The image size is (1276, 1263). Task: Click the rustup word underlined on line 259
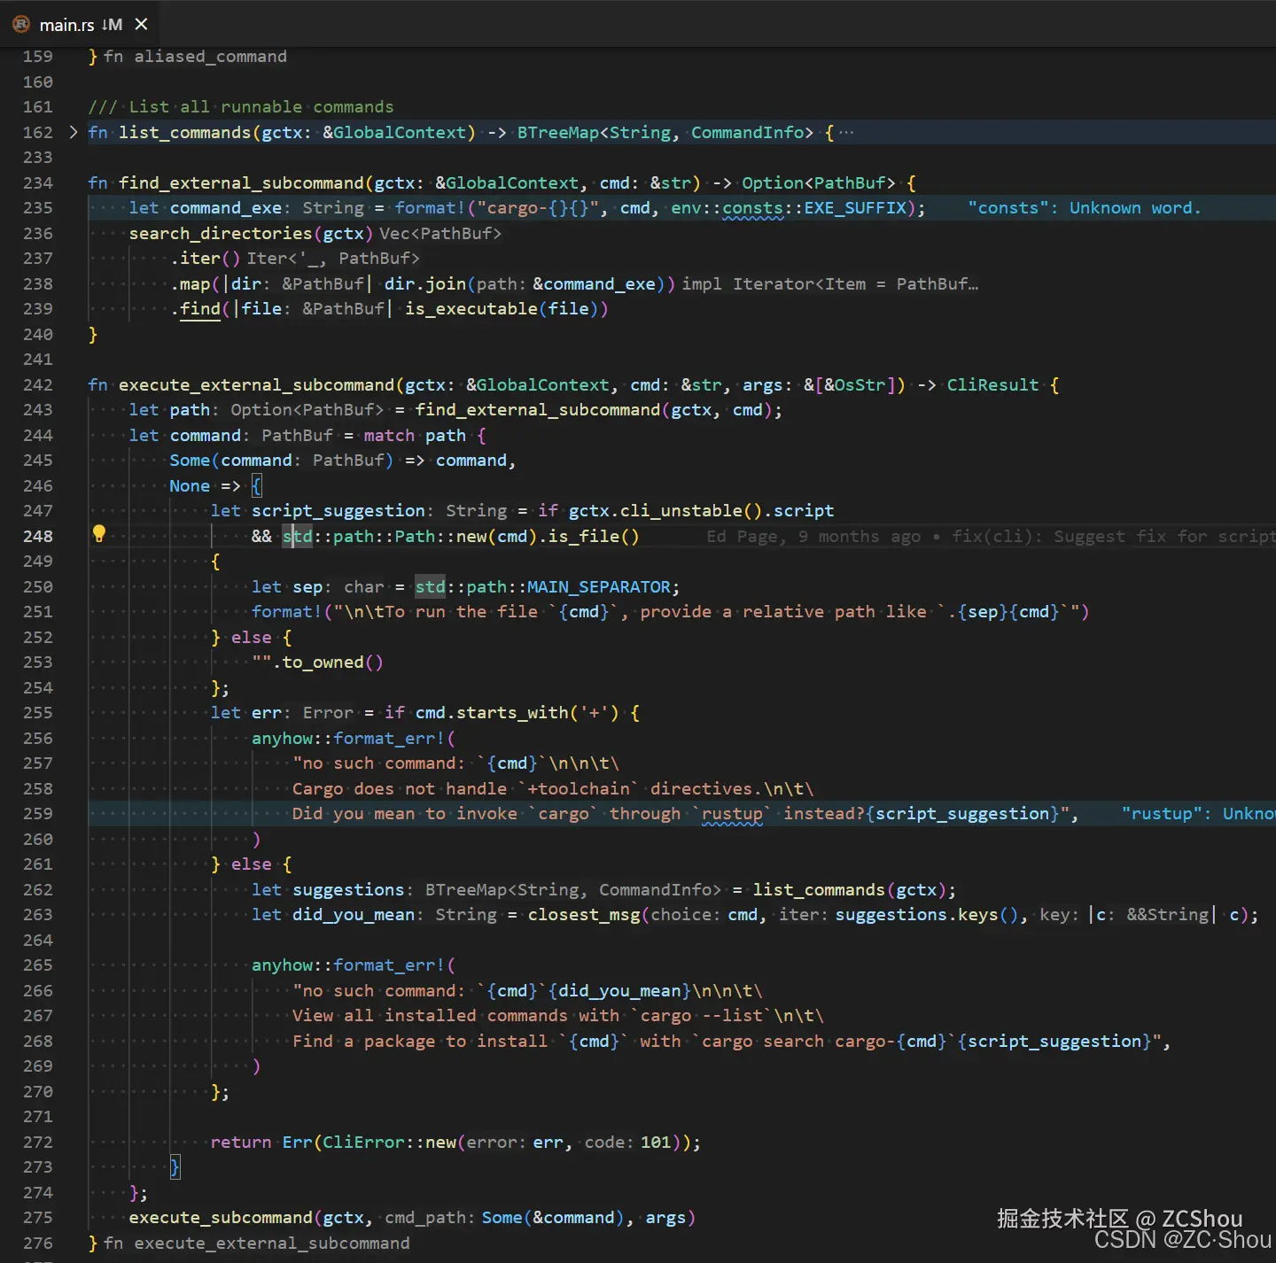(732, 814)
